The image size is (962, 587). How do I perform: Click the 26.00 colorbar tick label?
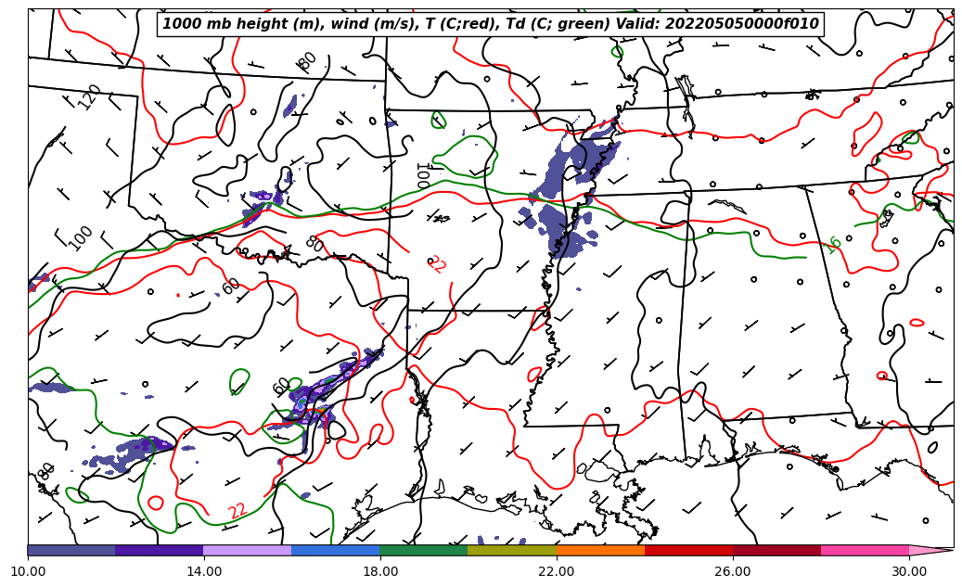tap(733, 571)
